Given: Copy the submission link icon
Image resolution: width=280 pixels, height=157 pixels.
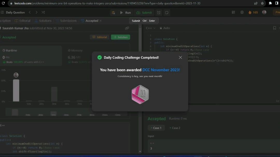Looking at the screenshot, I should click(127, 28).
